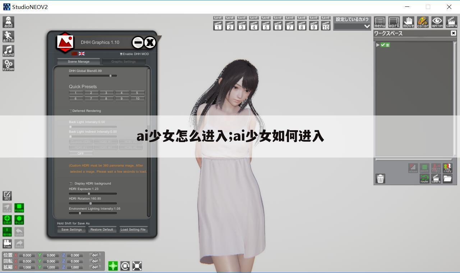460x273 pixels.
Task: Switch DHH language to the Chinese flag
Action: pyautogui.click(x=74, y=54)
